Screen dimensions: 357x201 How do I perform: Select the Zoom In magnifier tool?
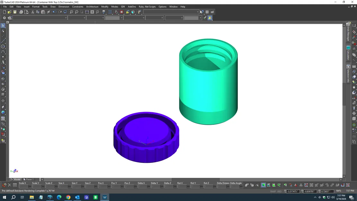tap(71, 12)
